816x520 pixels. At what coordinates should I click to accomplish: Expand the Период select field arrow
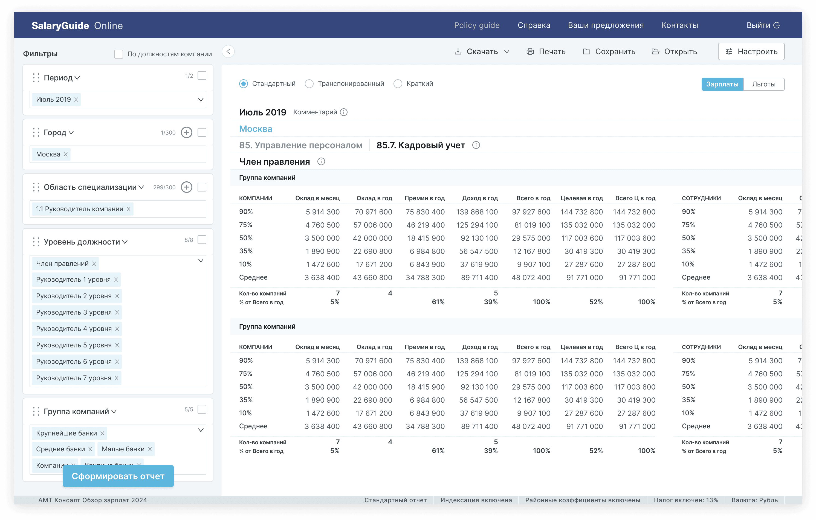coord(201,100)
